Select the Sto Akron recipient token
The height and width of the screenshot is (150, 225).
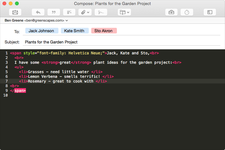tap(104, 31)
